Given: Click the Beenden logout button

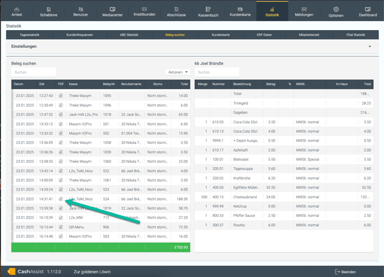Looking at the screenshot, I should 345,272.
